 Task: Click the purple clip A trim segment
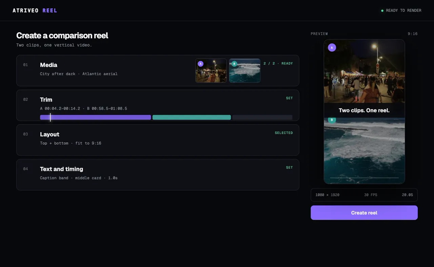click(96, 117)
